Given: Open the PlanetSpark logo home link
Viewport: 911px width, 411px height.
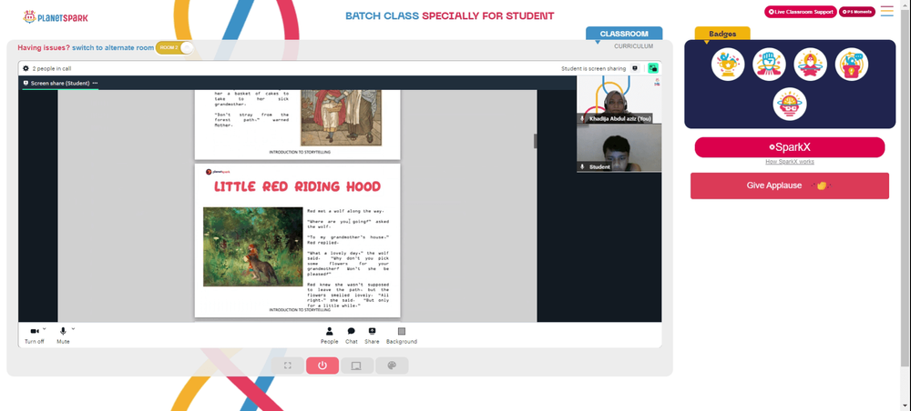Looking at the screenshot, I should coord(56,17).
